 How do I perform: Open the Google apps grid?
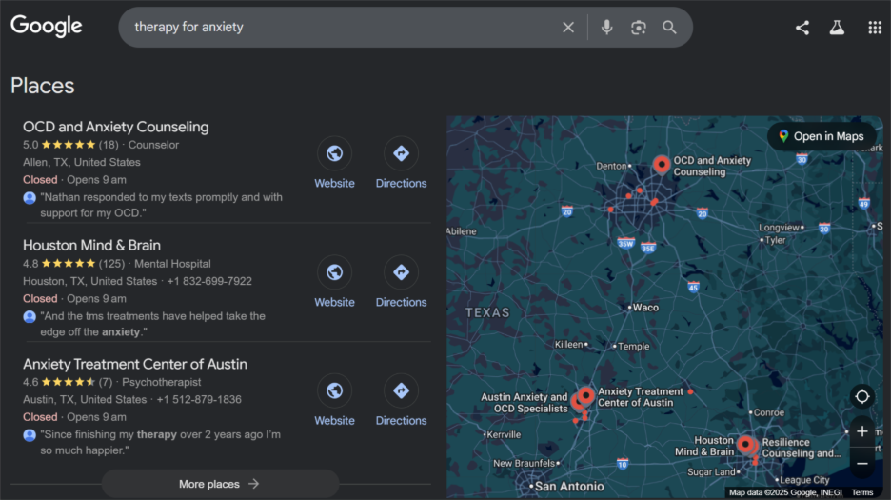[x=875, y=28]
